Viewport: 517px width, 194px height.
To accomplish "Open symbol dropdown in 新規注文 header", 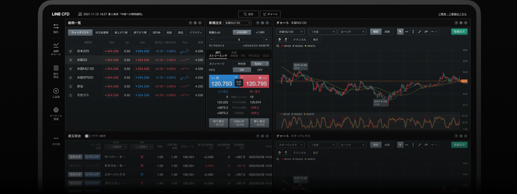I will pyautogui.click(x=237, y=23).
